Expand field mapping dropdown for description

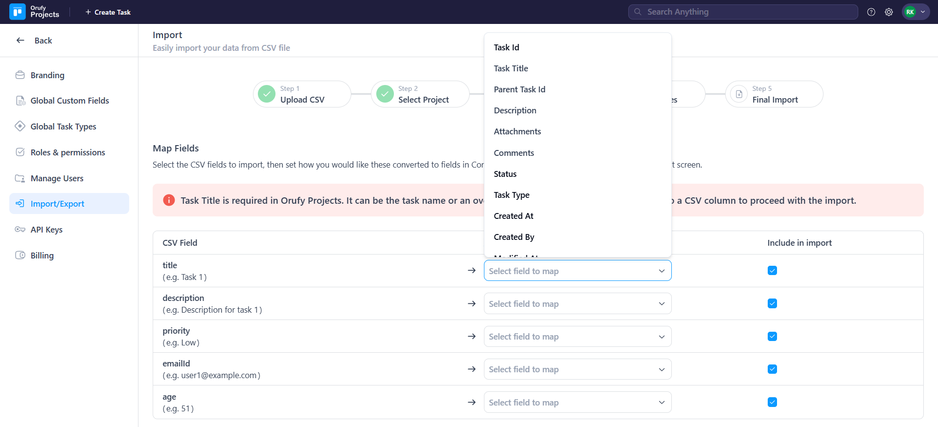pos(577,304)
